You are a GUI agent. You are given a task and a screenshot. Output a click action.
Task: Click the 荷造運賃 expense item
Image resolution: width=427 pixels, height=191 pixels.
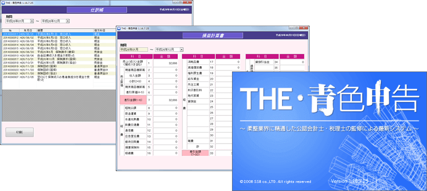[x=135, y=114]
